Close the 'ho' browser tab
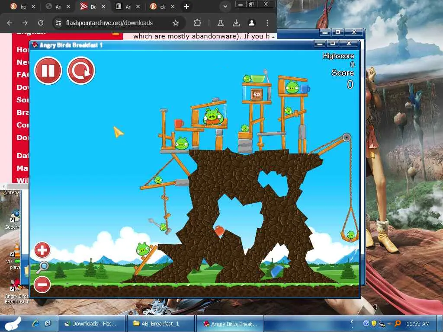443x332 pixels. click(33, 6)
